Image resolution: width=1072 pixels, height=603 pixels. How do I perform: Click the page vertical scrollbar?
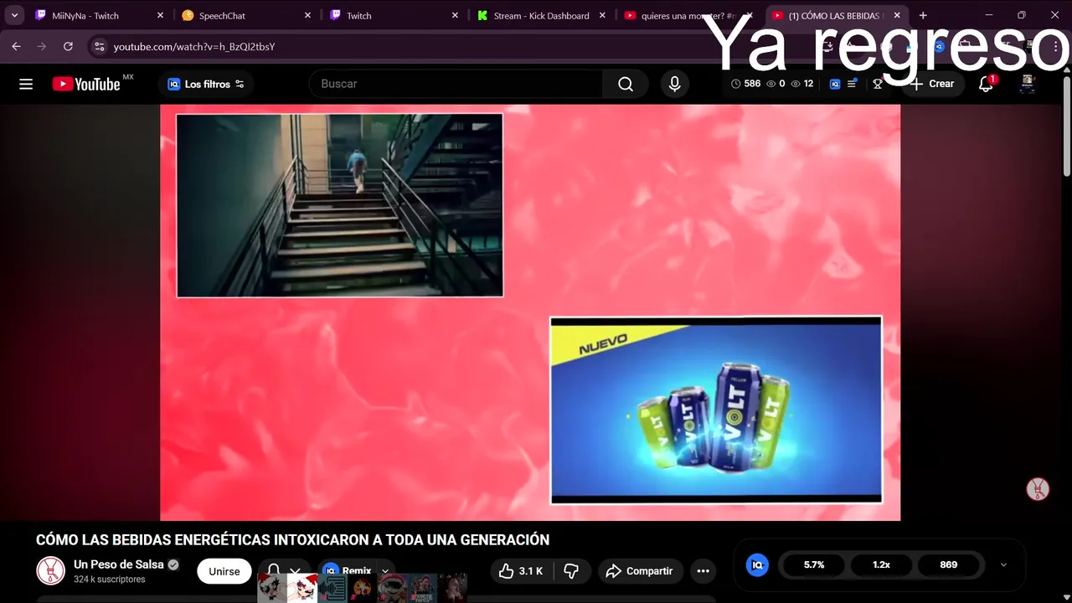(1066, 126)
